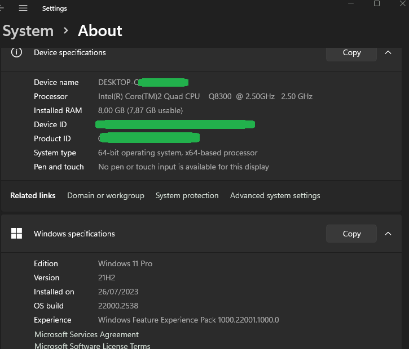
Task: Click the Edition label
Action: (46, 263)
